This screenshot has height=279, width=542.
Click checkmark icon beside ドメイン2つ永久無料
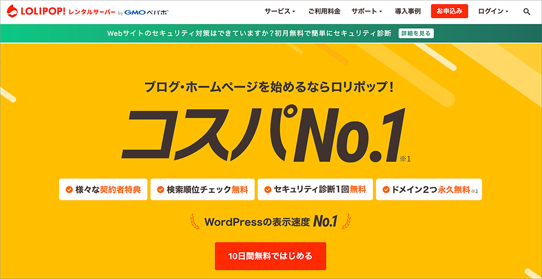[x=386, y=190]
